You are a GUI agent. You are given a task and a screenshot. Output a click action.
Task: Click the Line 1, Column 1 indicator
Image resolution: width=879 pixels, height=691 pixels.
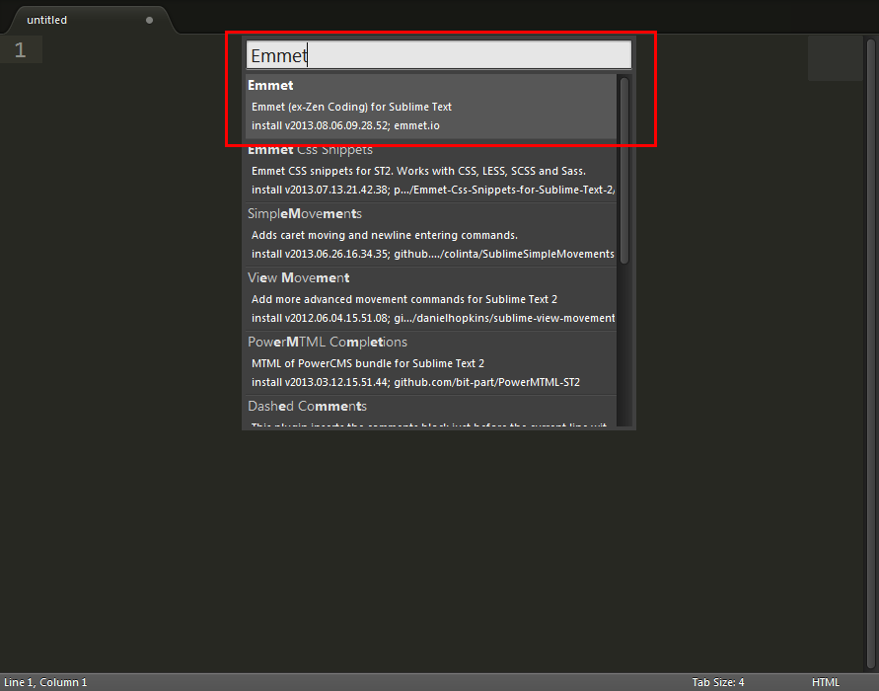(45, 682)
